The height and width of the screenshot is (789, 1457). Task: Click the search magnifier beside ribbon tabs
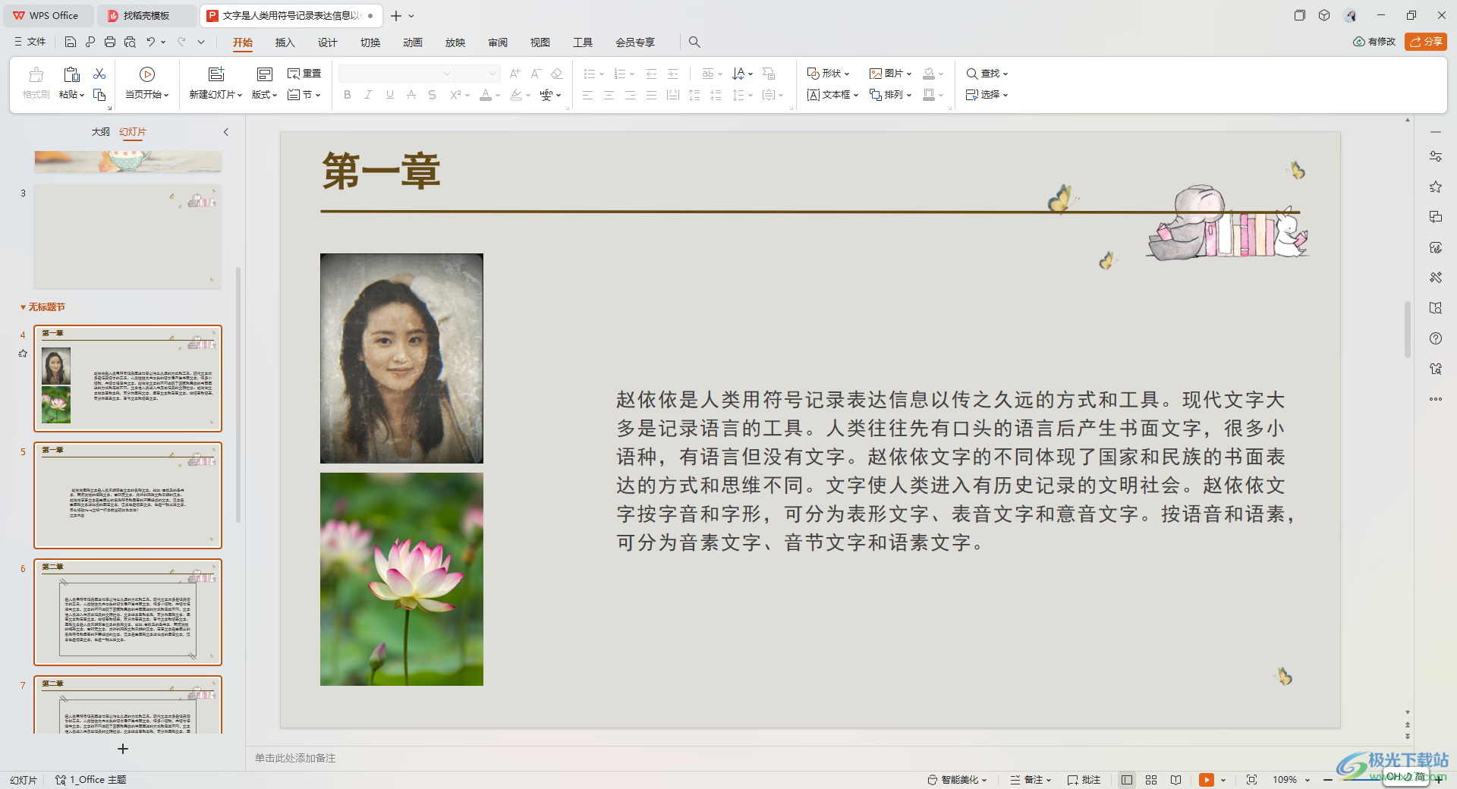point(694,42)
